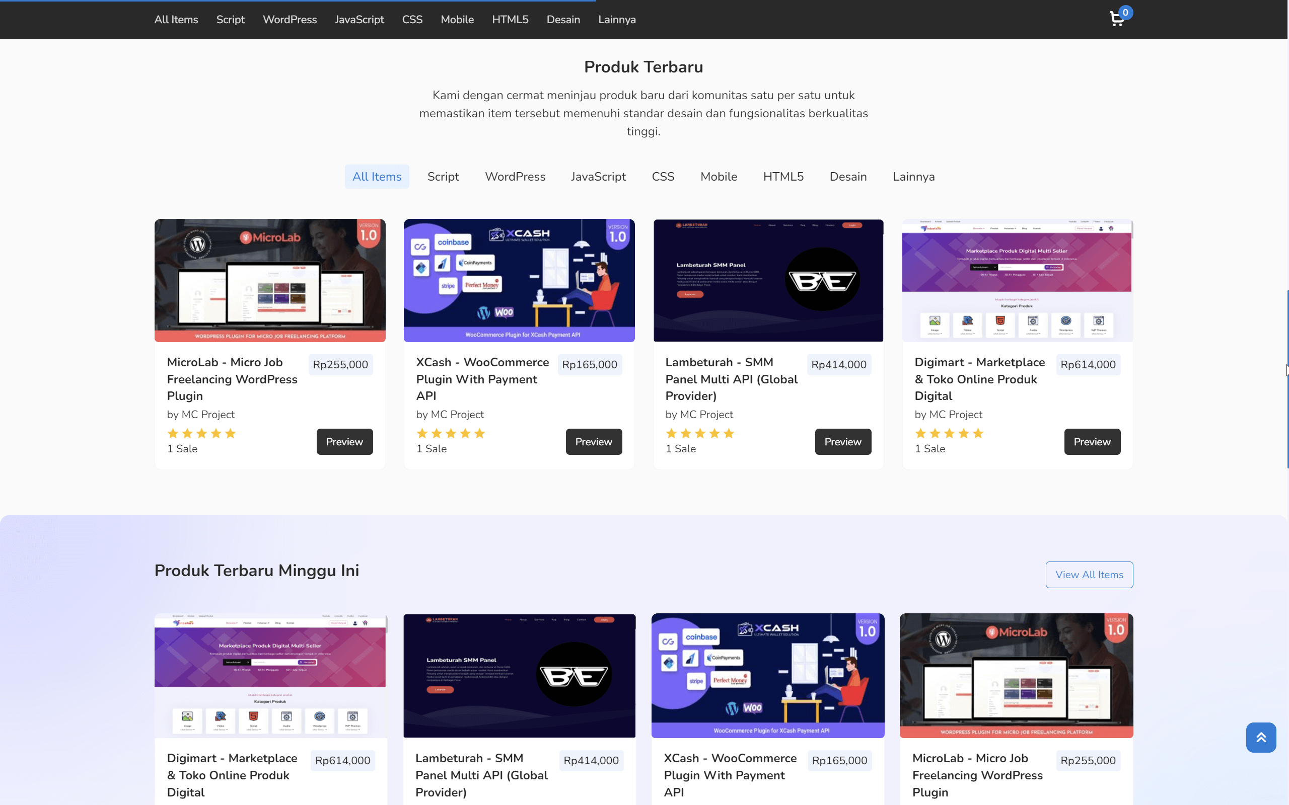The width and height of the screenshot is (1289, 805).
Task: Click the star rating on XCash card
Action: pos(451,433)
